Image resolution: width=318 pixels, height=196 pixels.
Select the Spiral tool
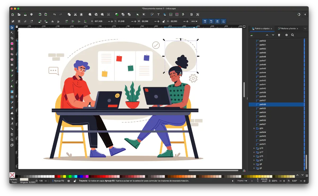pyautogui.click(x=12, y=65)
